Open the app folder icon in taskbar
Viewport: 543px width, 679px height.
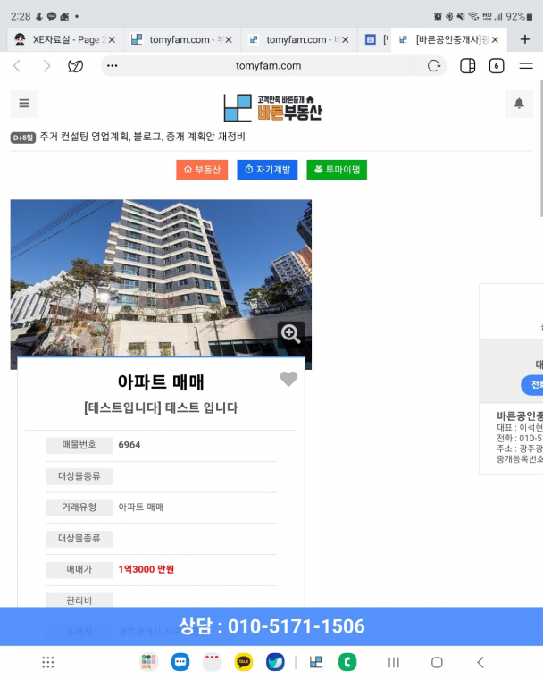pos(148,662)
